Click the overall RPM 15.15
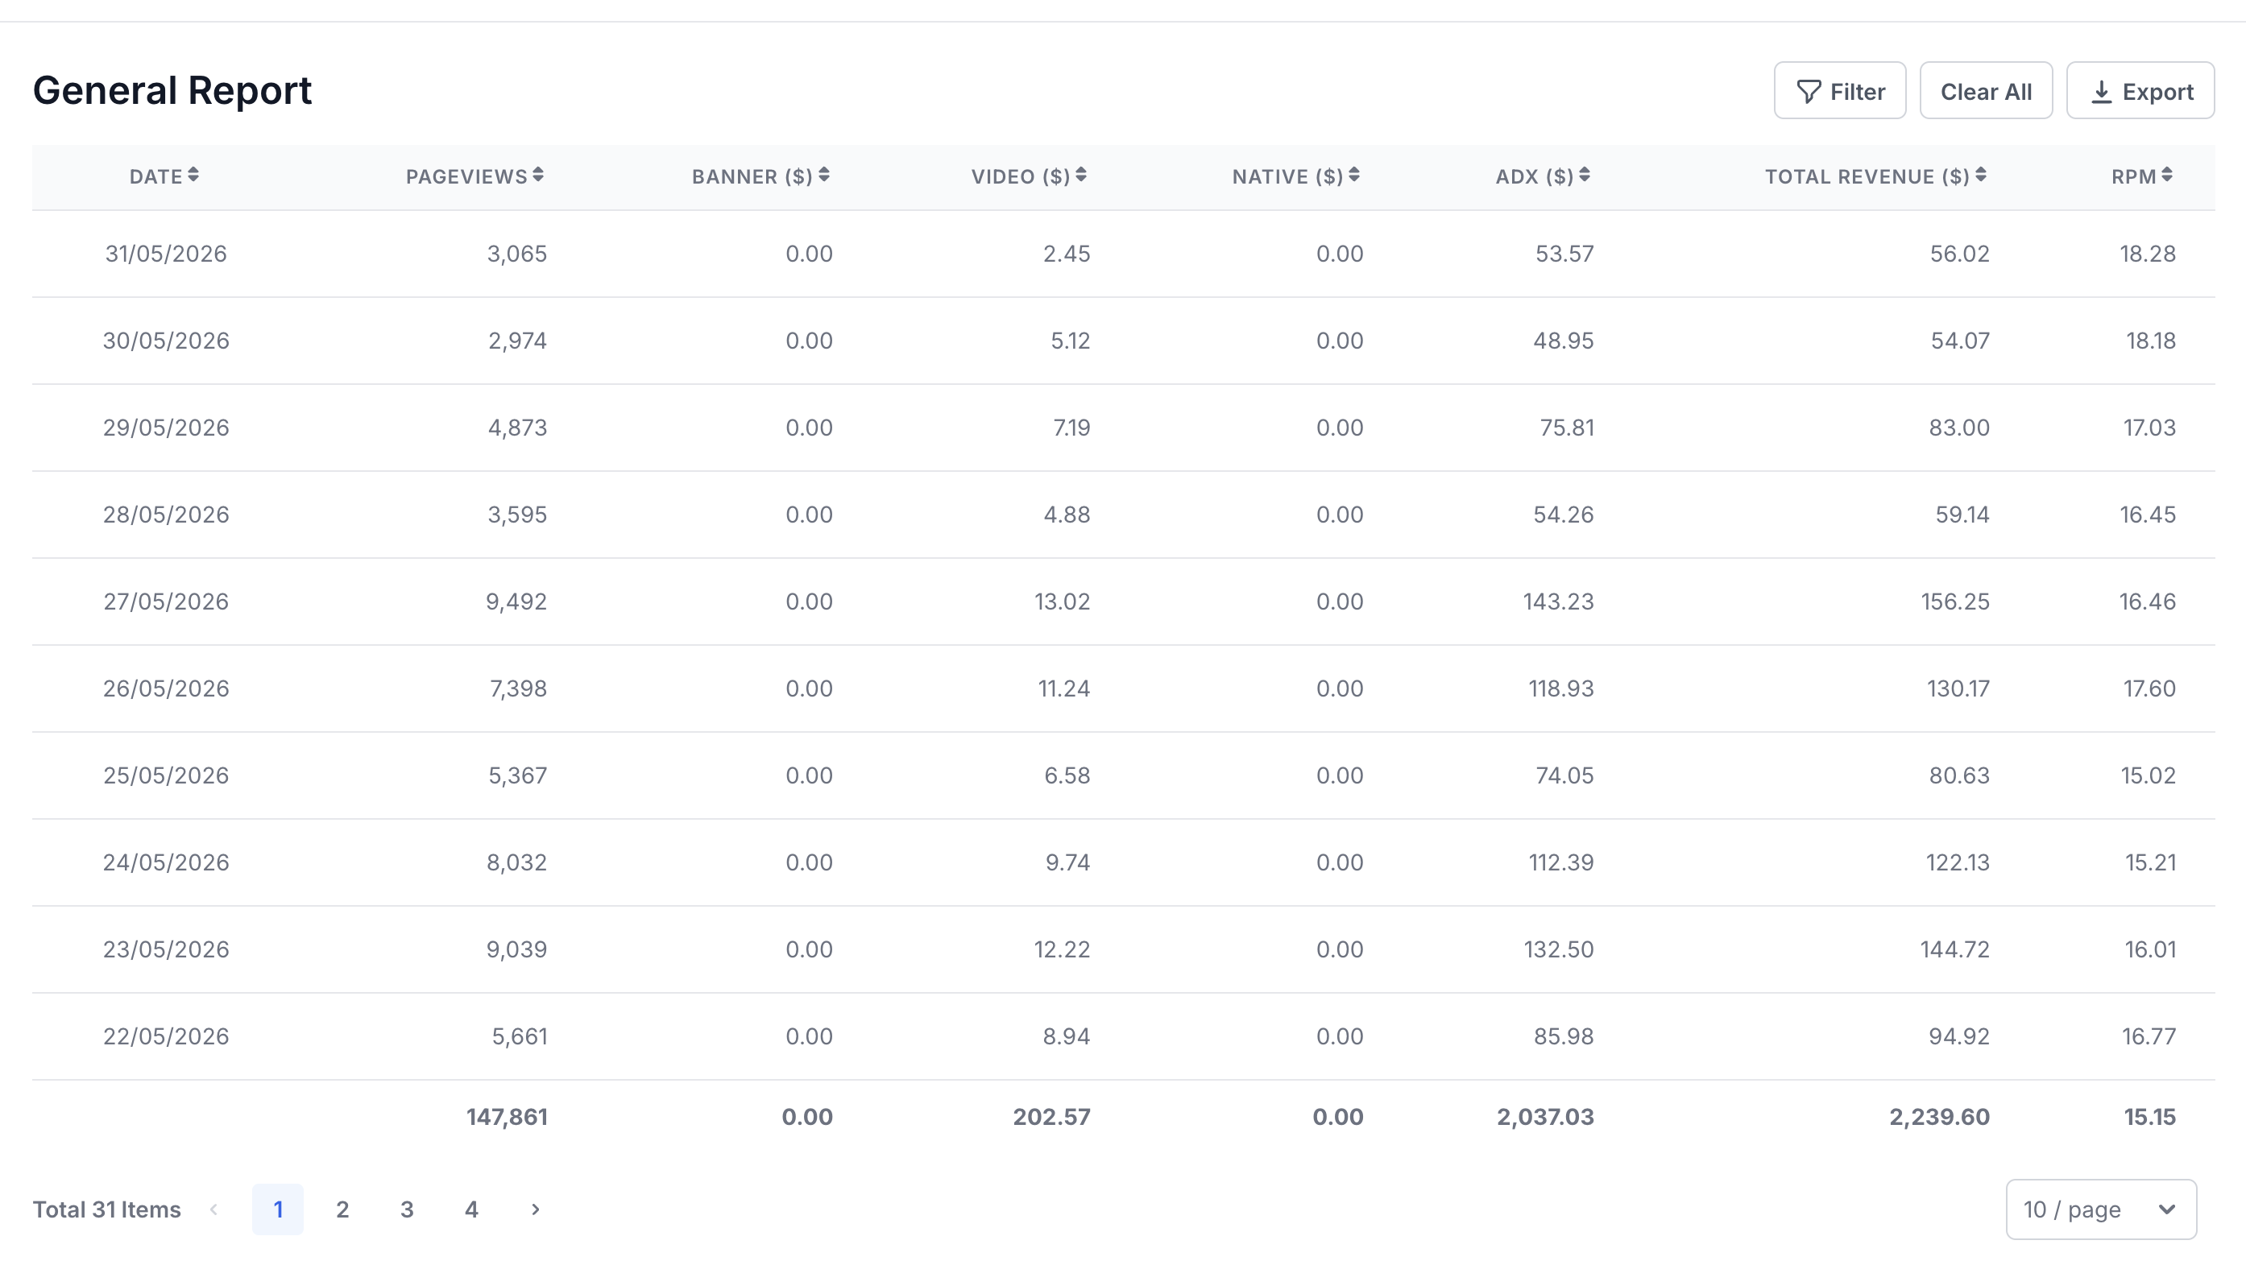This screenshot has width=2246, height=1261. [x=2149, y=1117]
